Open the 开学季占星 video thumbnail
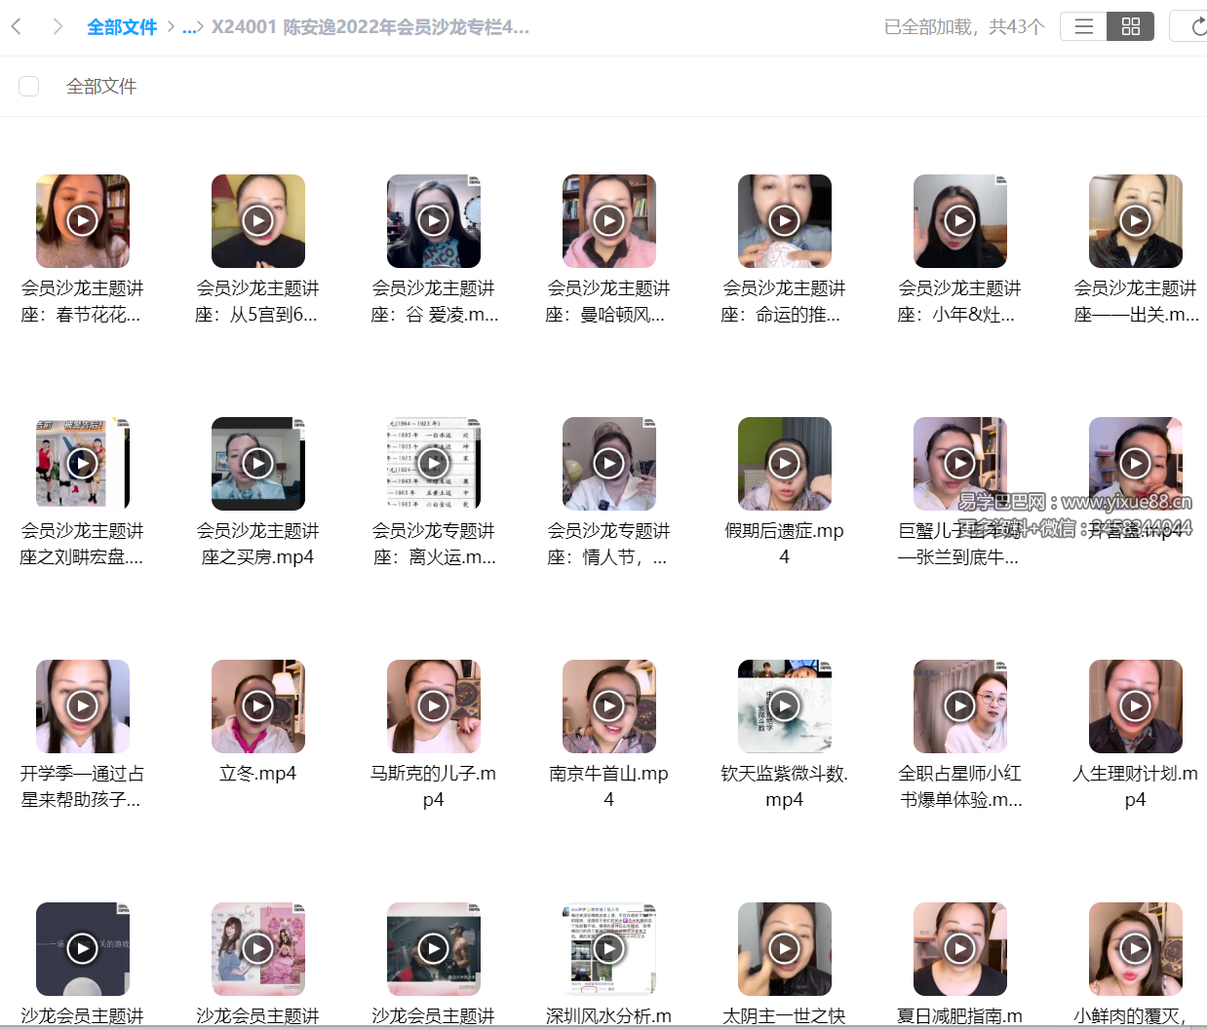 pos(83,706)
